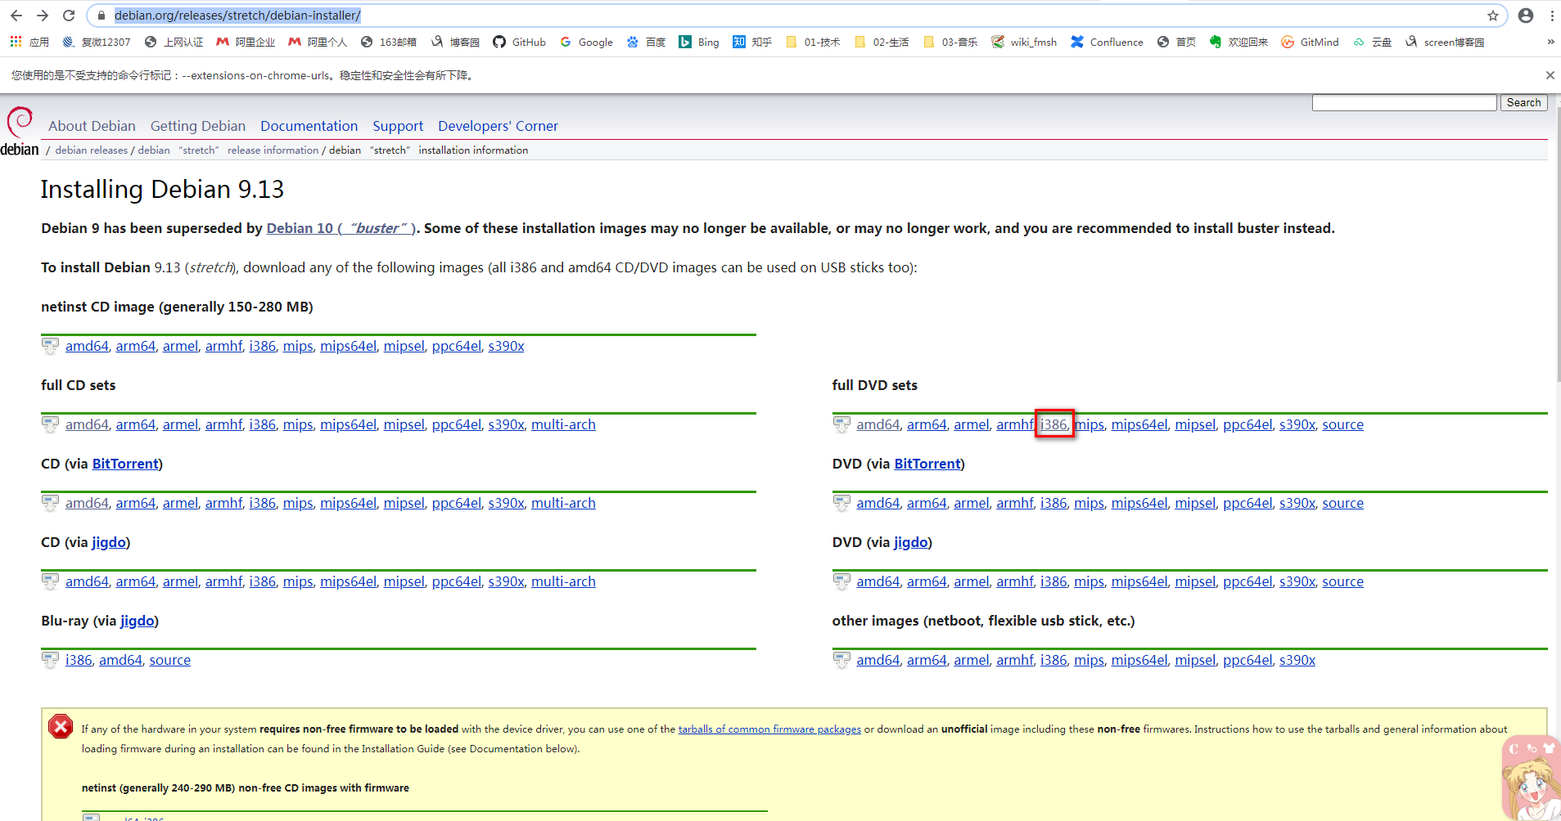1561x821 pixels.
Task: Download amd64 netinst CD image
Action: point(87,346)
